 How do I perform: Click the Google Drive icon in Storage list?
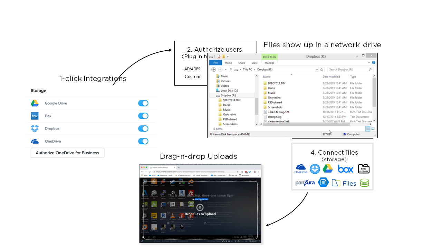[x=35, y=103]
